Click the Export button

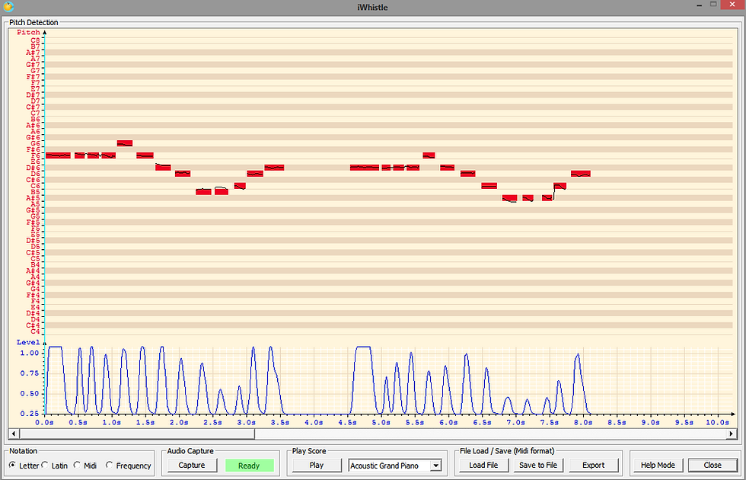(593, 466)
